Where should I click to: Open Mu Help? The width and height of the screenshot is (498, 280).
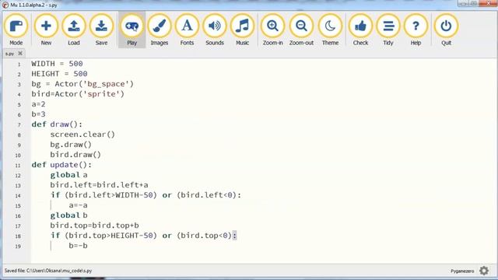pos(416,30)
